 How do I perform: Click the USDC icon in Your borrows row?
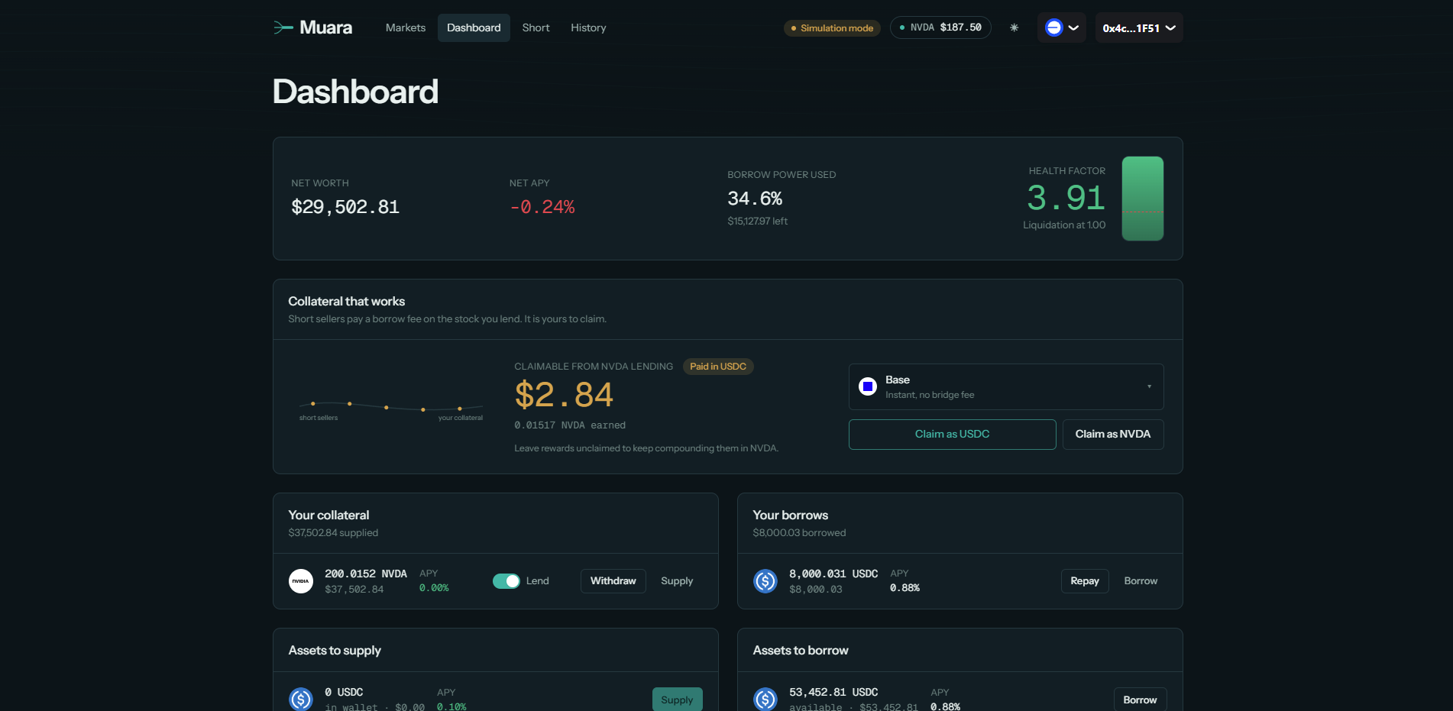pos(765,581)
